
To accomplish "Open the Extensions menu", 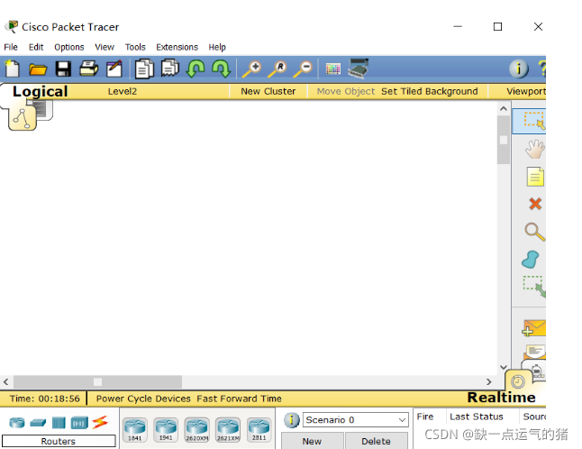I will coord(177,47).
